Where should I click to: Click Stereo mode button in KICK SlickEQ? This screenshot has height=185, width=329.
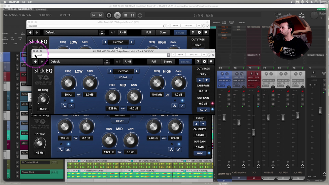pos(168,62)
